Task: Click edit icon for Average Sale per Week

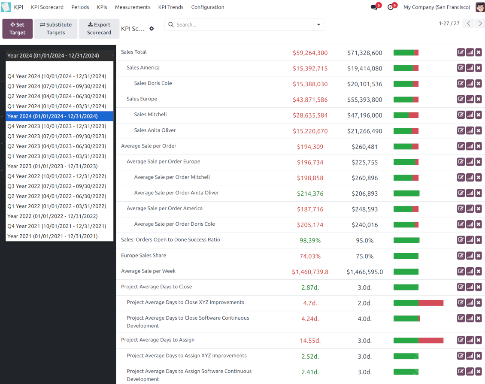Action: point(461,272)
